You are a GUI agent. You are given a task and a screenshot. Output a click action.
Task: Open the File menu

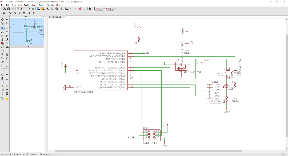click(x=3, y=5)
